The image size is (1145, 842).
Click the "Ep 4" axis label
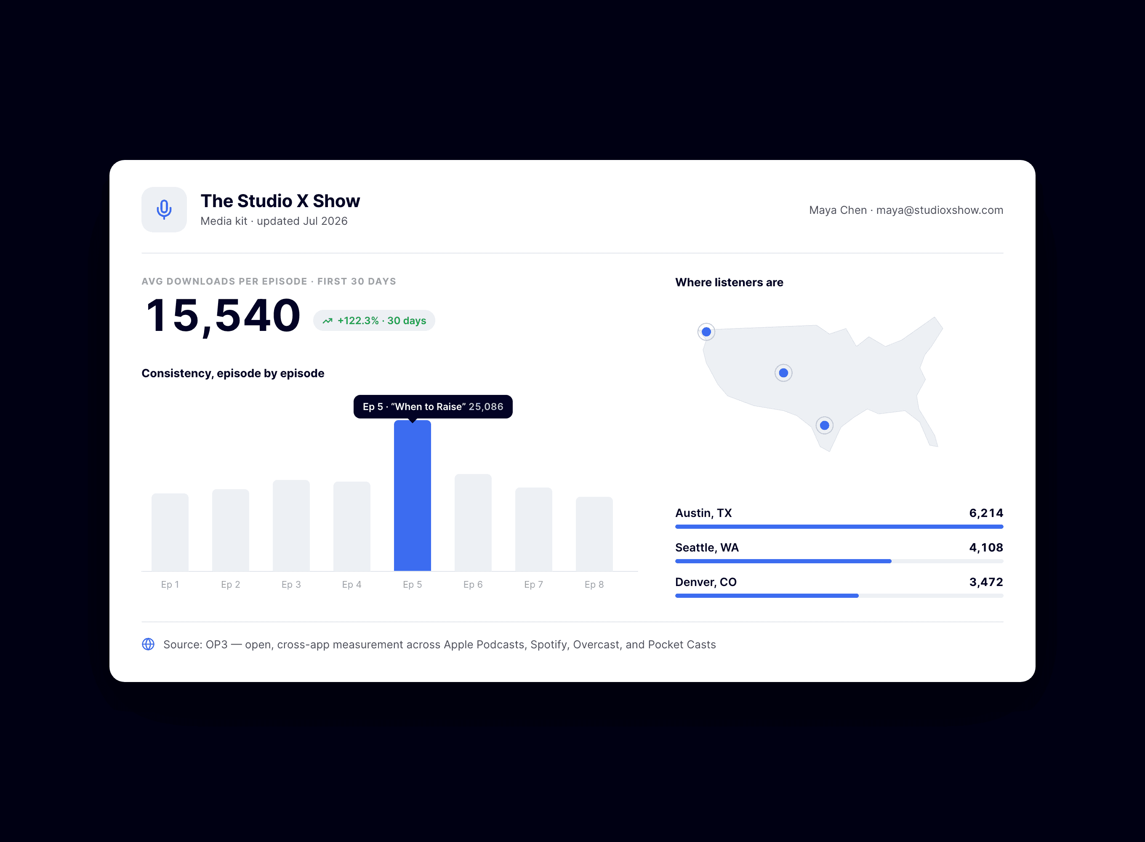(x=351, y=585)
